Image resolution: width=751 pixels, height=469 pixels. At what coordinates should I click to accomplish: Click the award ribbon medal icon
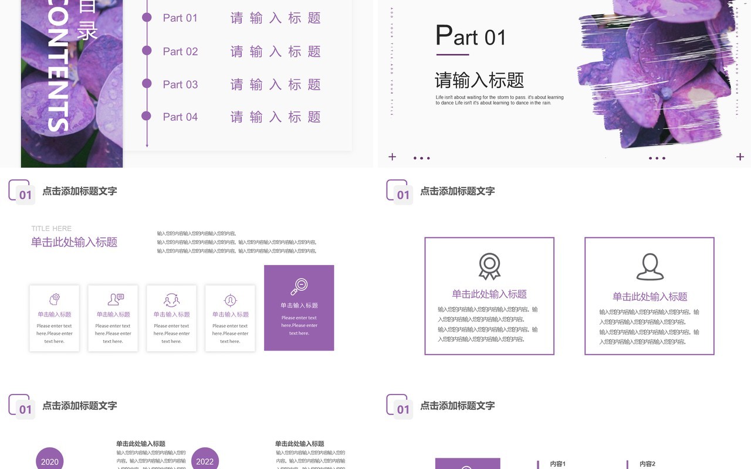[x=489, y=266]
